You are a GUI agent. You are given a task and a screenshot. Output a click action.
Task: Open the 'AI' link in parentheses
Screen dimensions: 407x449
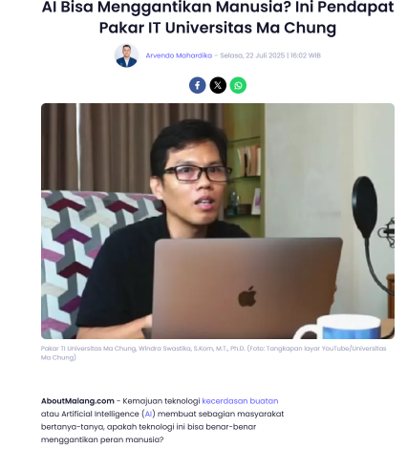pos(148,414)
